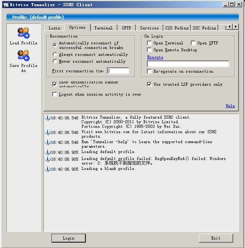
Task: Toggle Re-execute on reconnection checkbox
Action: [149, 71]
